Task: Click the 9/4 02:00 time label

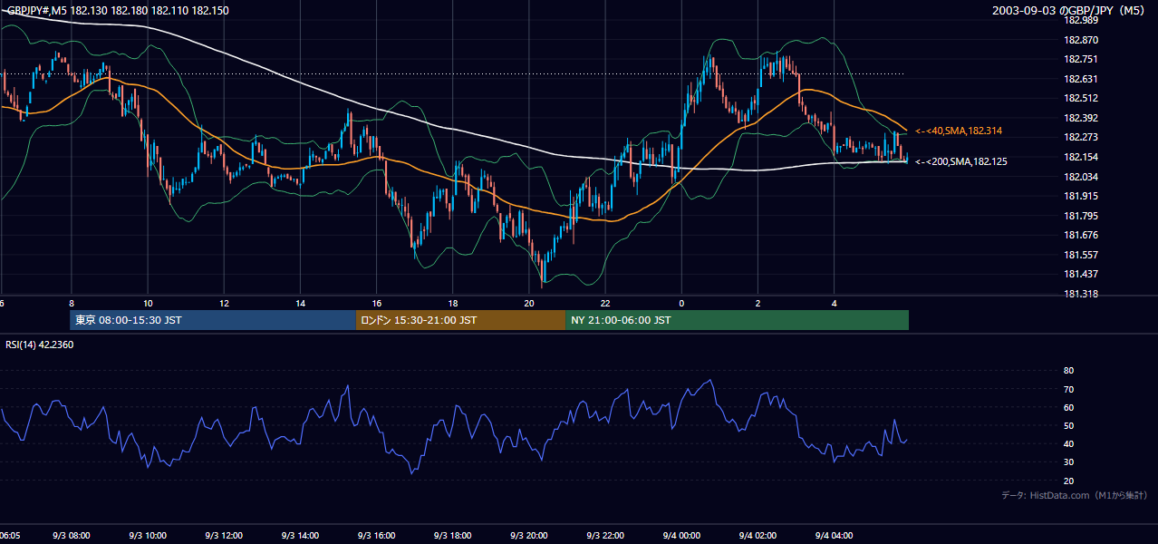Action: pos(757,536)
